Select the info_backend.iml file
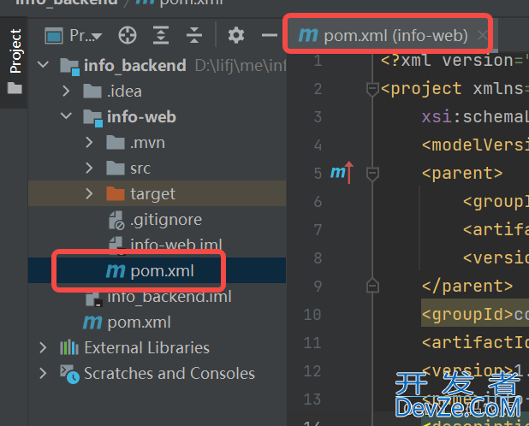The width and height of the screenshot is (529, 426). pyautogui.click(x=169, y=297)
